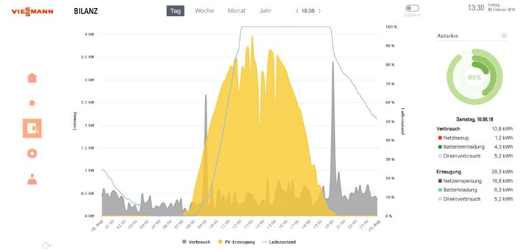
Task: Click the Erzeugung 28,3 kWh heading
Action: [x=475, y=172]
